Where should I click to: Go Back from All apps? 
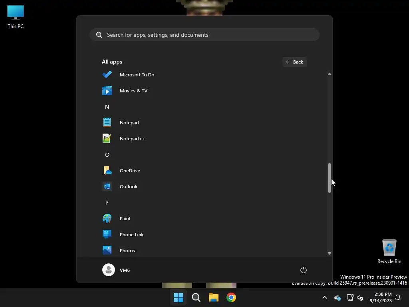[294, 62]
